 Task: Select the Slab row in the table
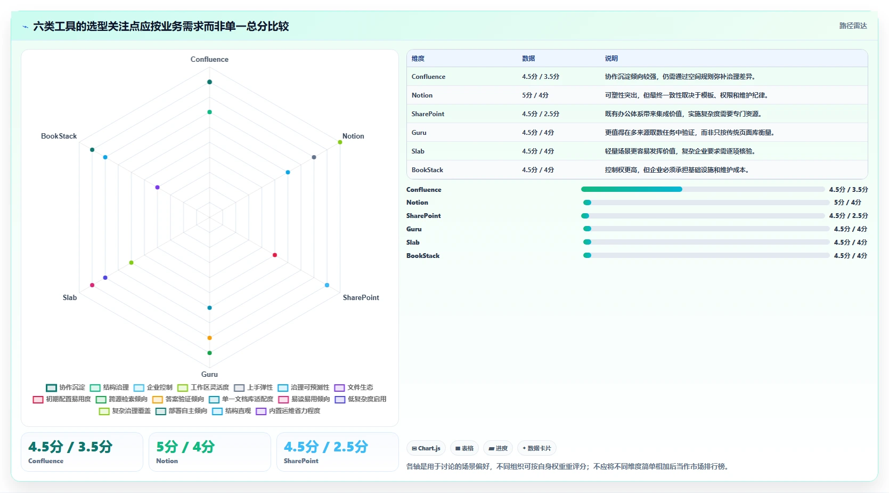(x=637, y=151)
